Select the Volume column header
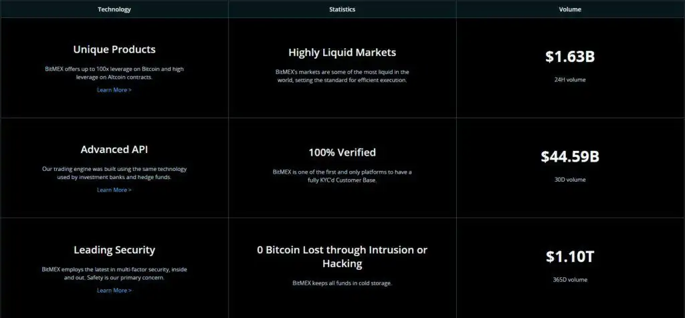This screenshot has height=318, width=685. [570, 9]
